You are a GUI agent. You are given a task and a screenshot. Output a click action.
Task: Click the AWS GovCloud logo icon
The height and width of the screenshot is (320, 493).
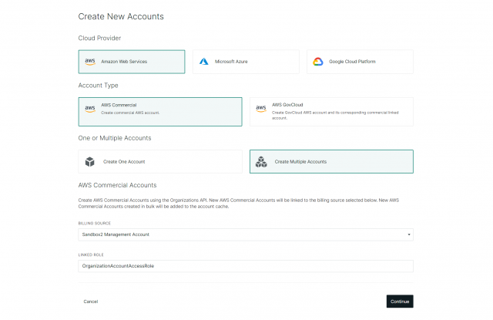(x=261, y=109)
